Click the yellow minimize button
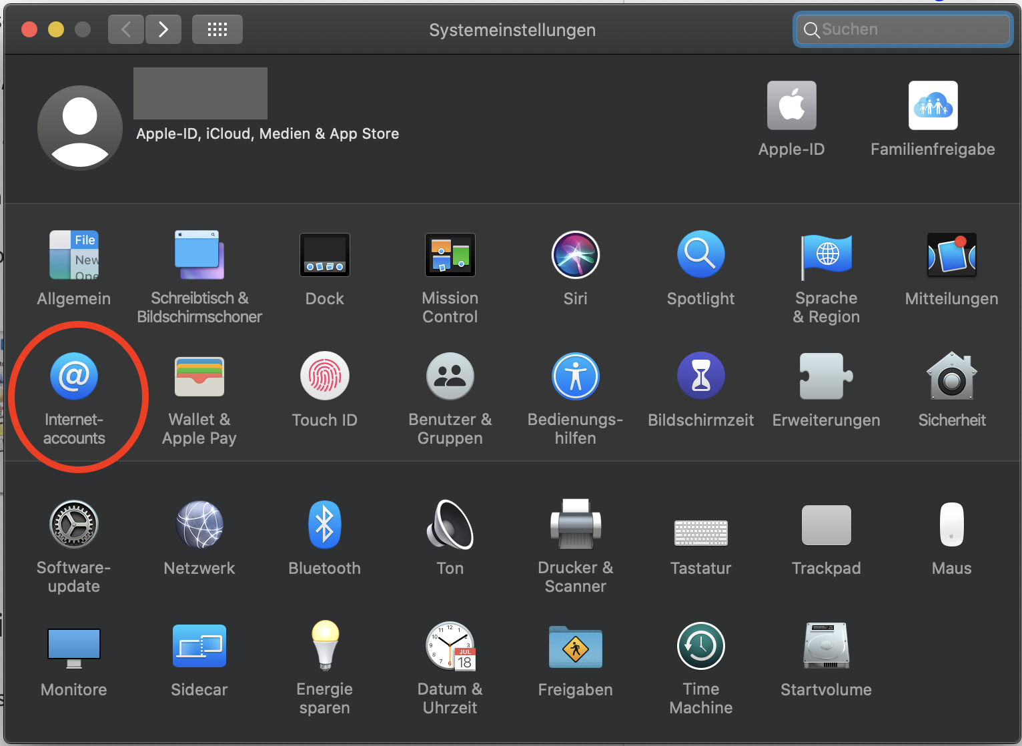Screen dimensions: 1022x746 56,29
